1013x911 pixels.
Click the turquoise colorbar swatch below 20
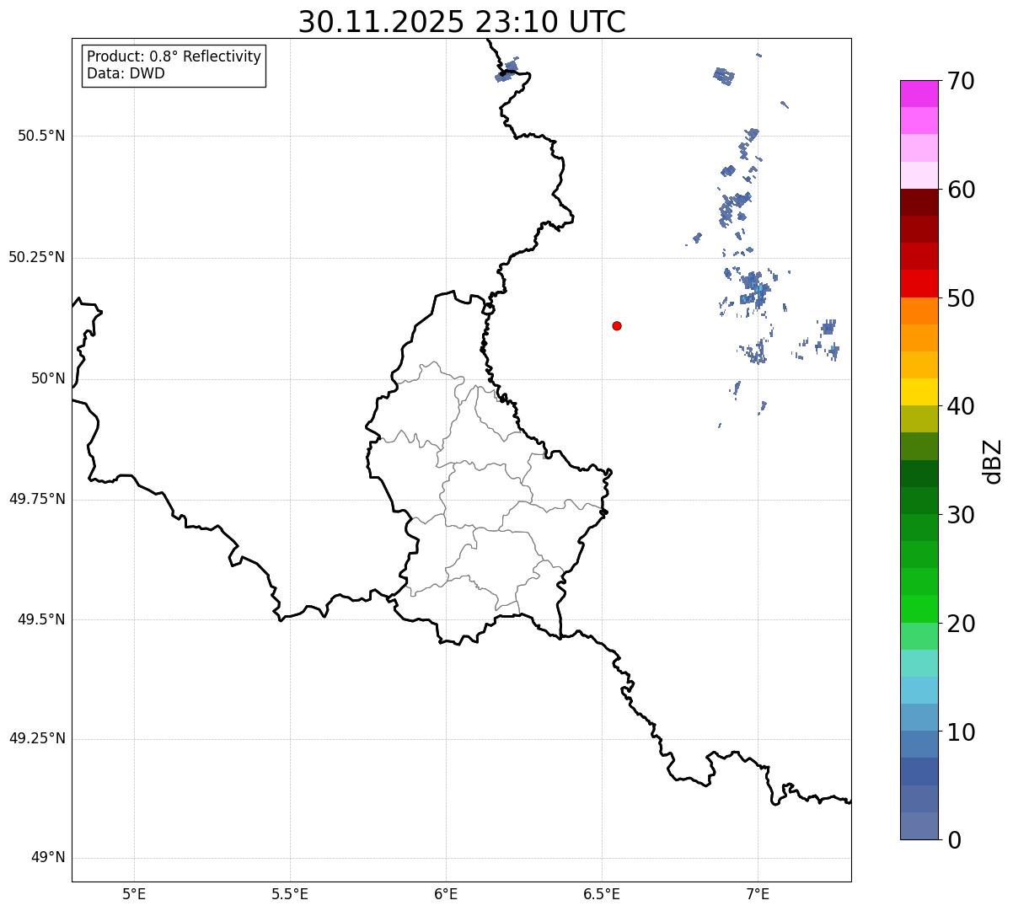click(919, 663)
